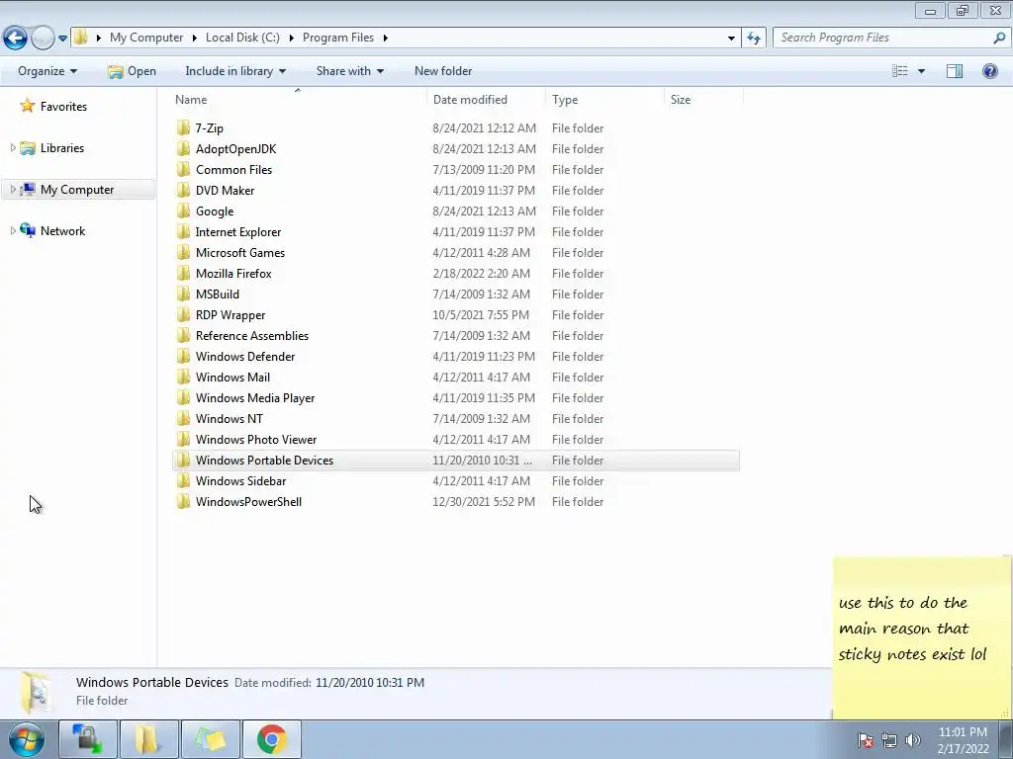Select the Windows Media Player folder name
Viewport: 1013px width, 759px height.
pyautogui.click(x=255, y=397)
